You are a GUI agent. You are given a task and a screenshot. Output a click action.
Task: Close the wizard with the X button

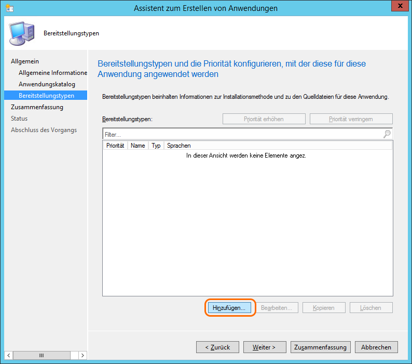click(x=398, y=7)
